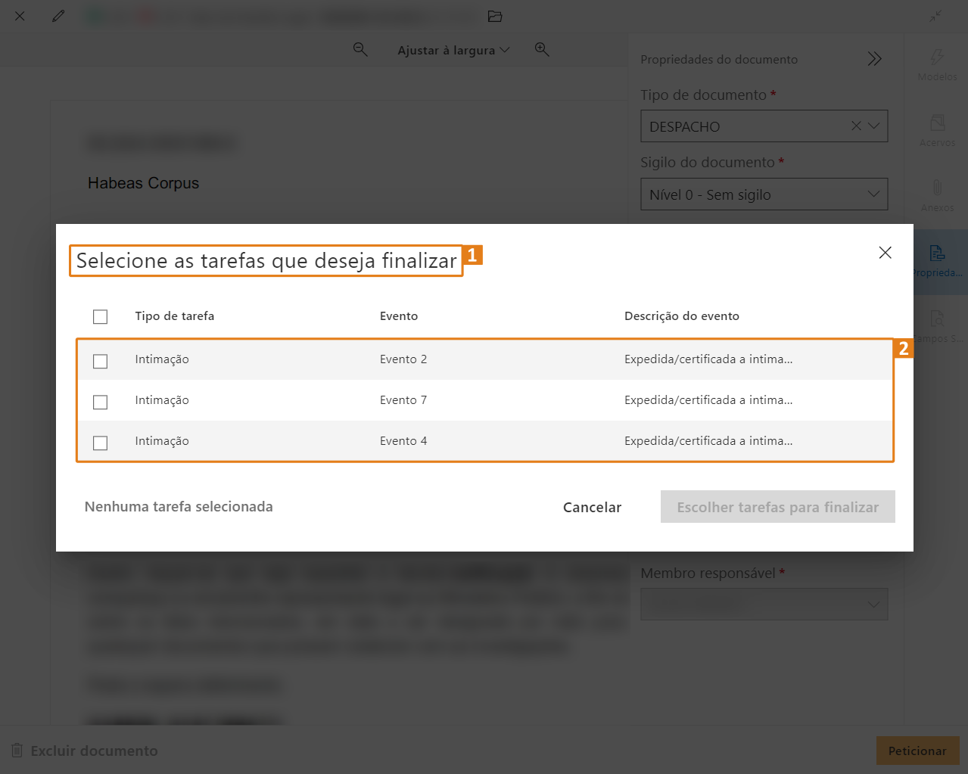The image size is (968, 774).
Task: Collapse the document properties panel
Action: tap(874, 59)
